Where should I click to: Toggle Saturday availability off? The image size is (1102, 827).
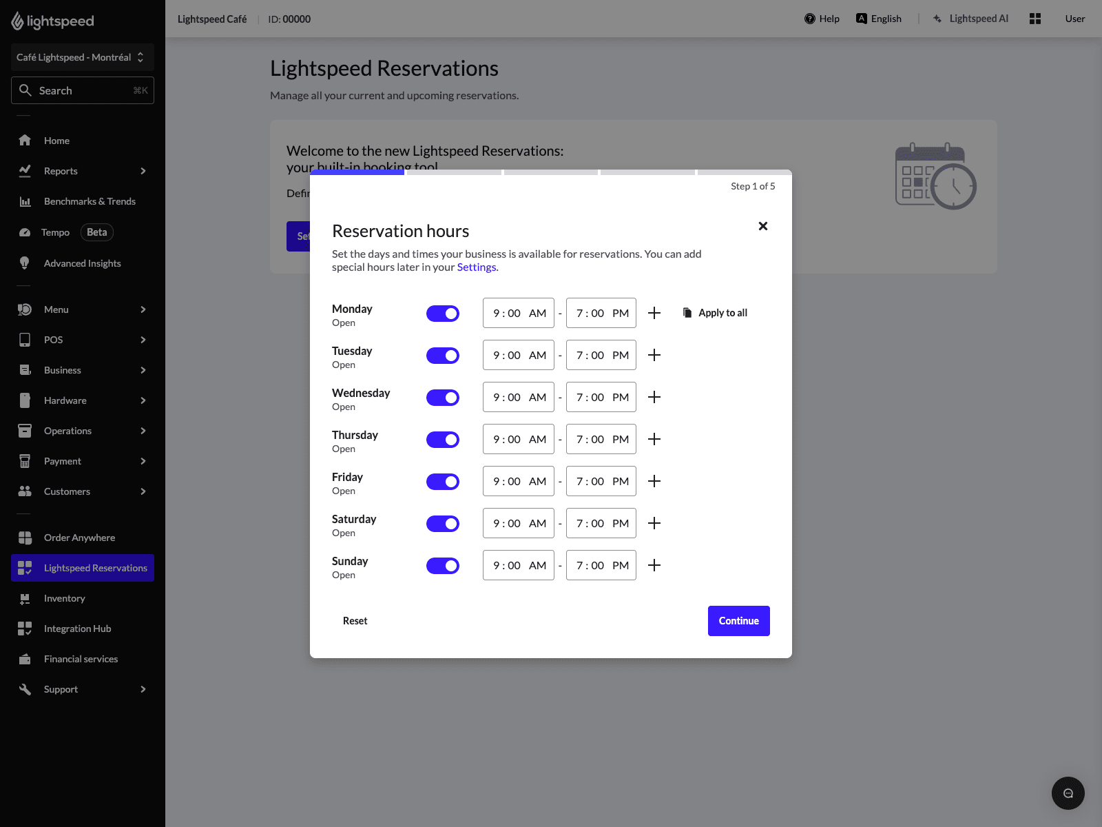coord(443,523)
